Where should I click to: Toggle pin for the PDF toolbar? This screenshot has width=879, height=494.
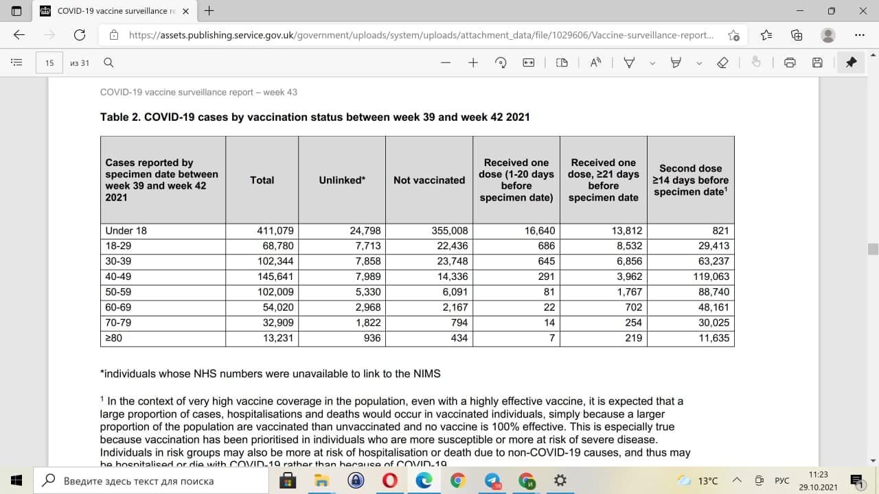[851, 62]
